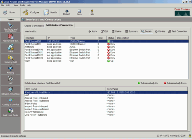Open the Help menu
Viewport: 192px width, 139px height.
click(x=29, y=5)
